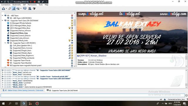Switch to BE - Balkan Extazy server chat tab
Viewport: 188px width, 106px height.
click(x=23, y=90)
